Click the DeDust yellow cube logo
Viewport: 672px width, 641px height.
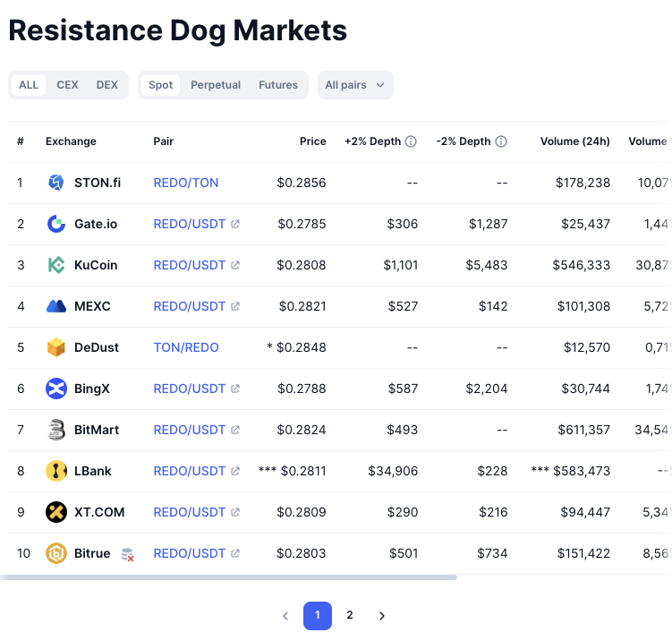point(56,347)
